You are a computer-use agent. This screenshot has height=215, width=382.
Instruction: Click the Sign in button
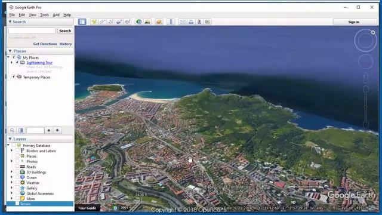354,22
